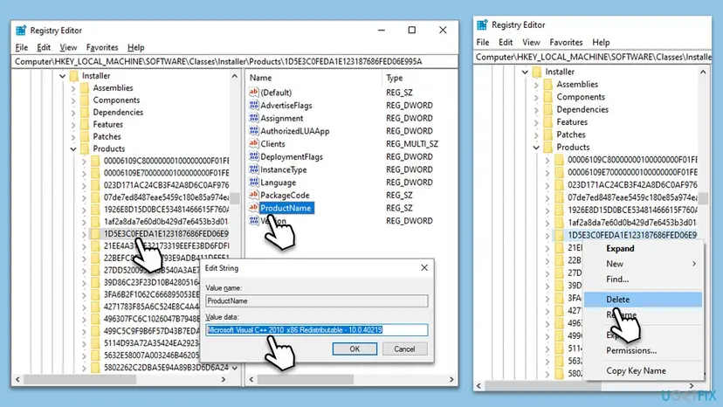
Task: Open the New submenu arrow in context menu
Action: tap(694, 264)
